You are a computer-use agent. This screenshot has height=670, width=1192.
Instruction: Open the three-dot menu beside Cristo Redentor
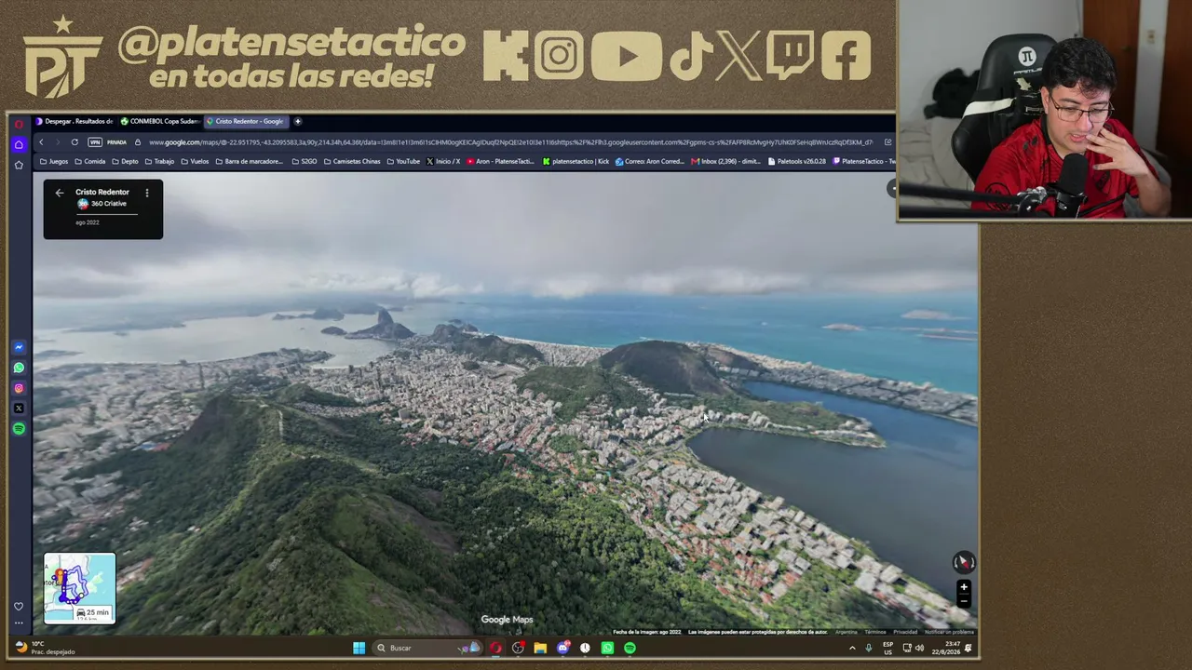coord(146,193)
